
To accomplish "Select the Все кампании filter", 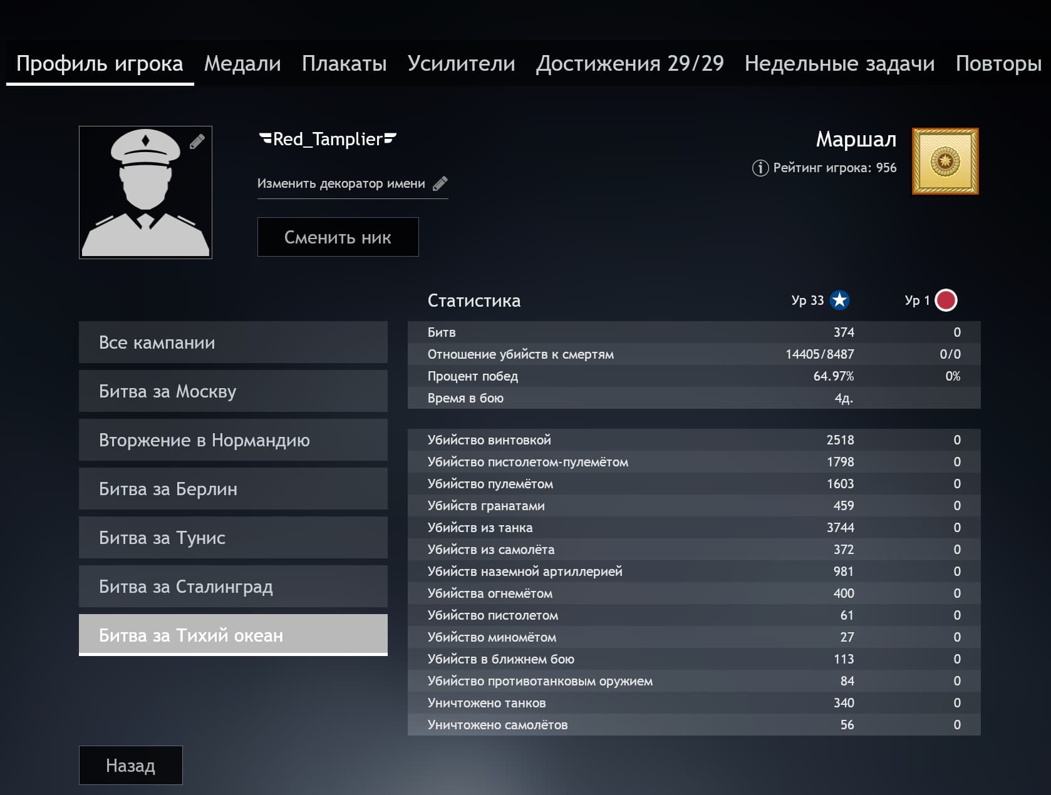I will (233, 342).
